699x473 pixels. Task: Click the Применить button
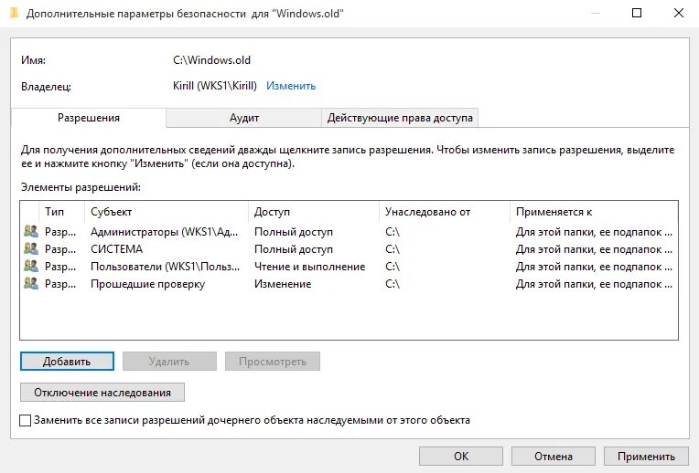pos(646,456)
